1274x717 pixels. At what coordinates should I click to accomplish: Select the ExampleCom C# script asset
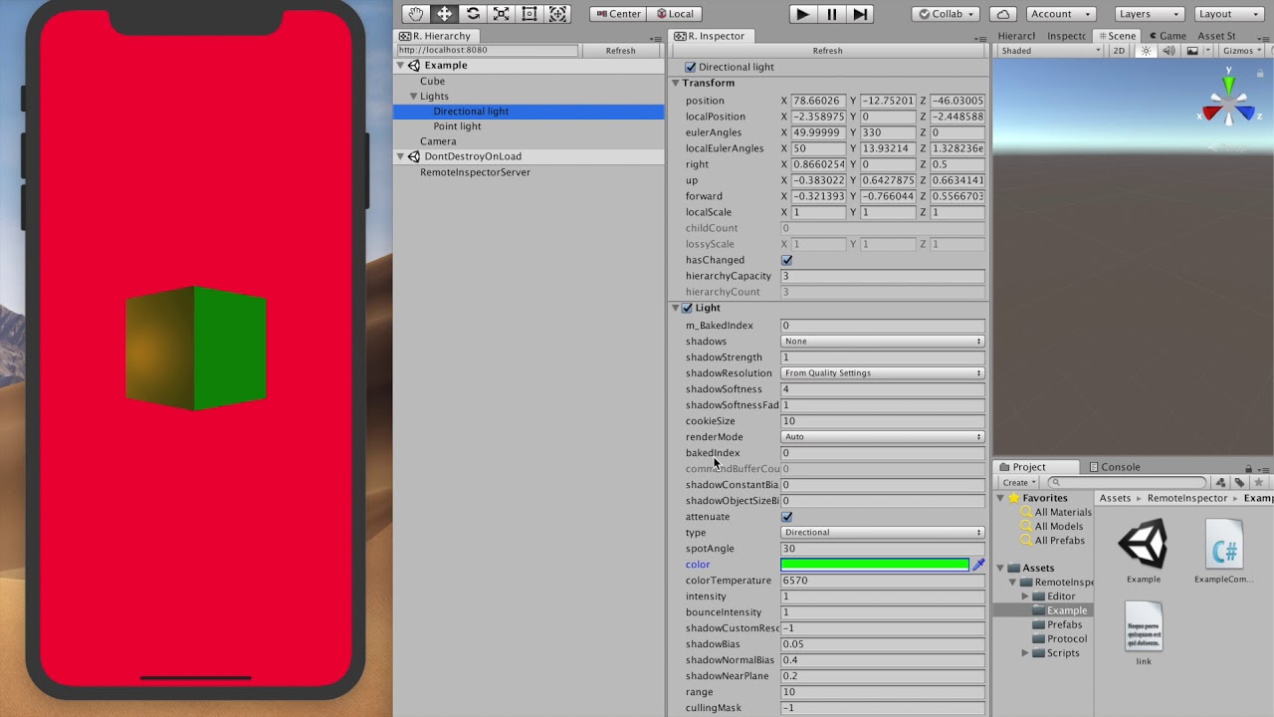(1224, 551)
